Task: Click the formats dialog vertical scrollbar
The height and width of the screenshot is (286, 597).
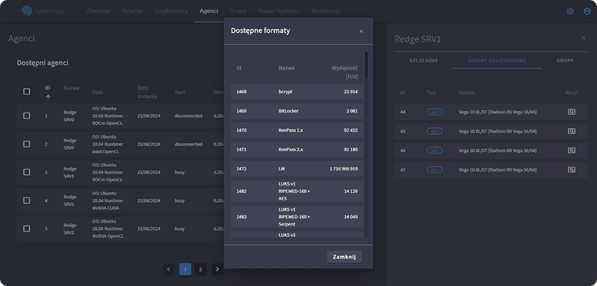Action: click(x=366, y=65)
